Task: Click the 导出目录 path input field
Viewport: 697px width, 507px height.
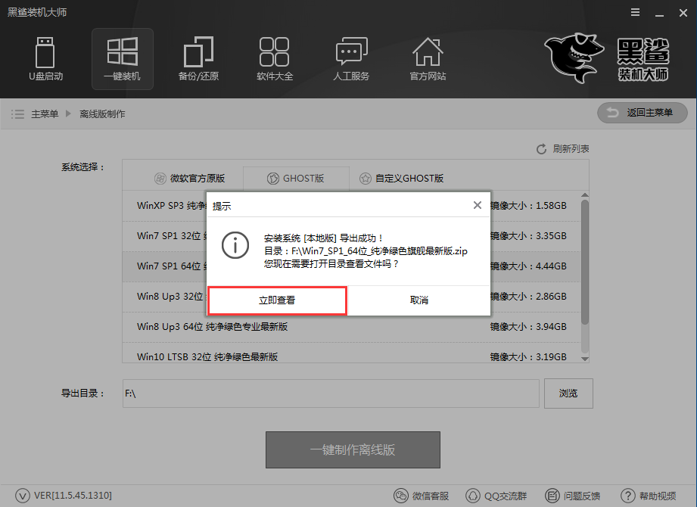Action: [331, 393]
